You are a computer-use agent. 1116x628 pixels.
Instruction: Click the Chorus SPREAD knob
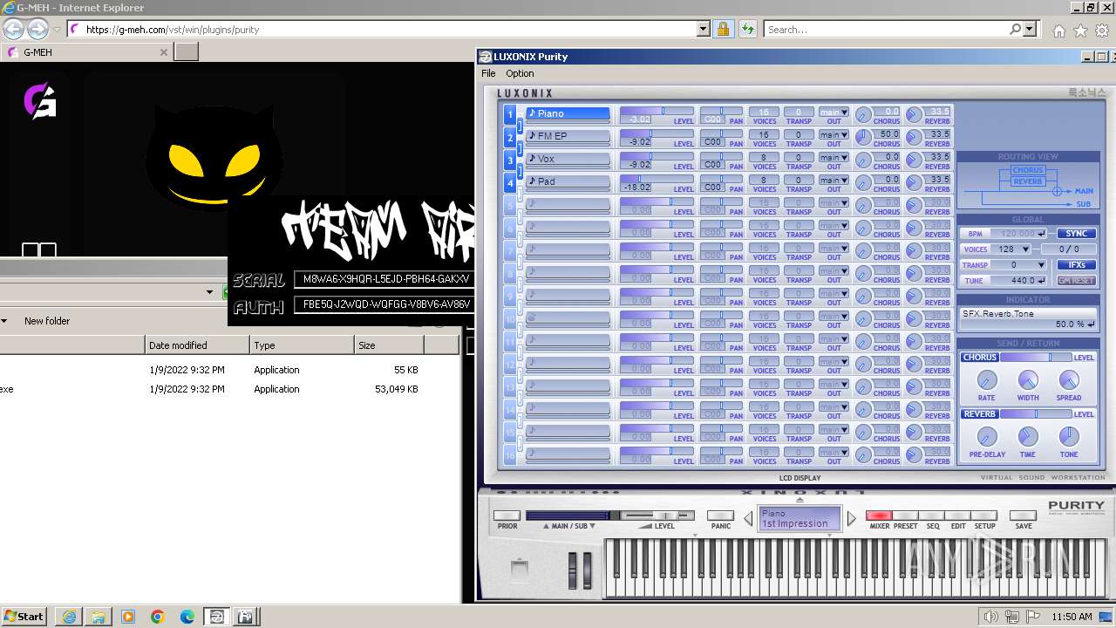(1069, 380)
